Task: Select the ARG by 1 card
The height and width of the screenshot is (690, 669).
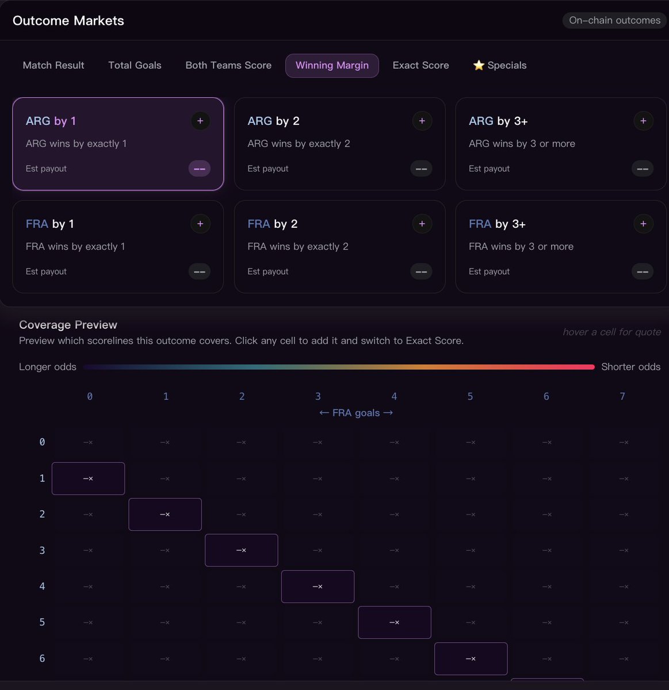Action: (x=118, y=144)
